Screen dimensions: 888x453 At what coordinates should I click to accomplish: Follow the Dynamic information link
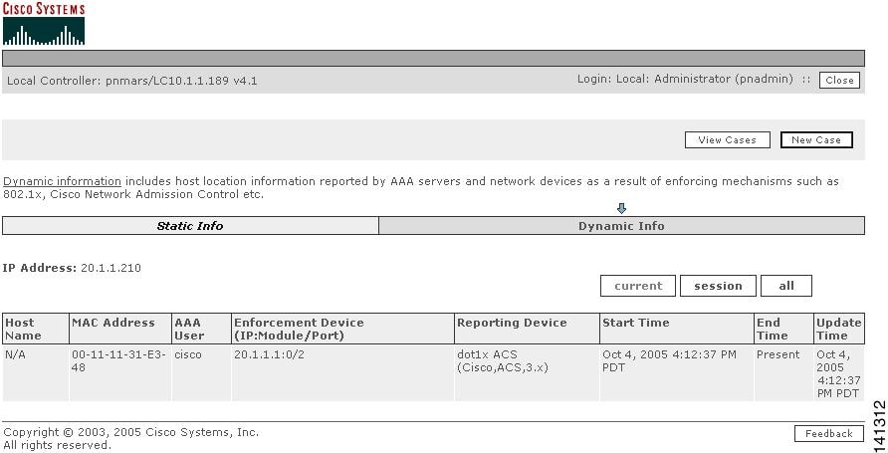[62, 181]
